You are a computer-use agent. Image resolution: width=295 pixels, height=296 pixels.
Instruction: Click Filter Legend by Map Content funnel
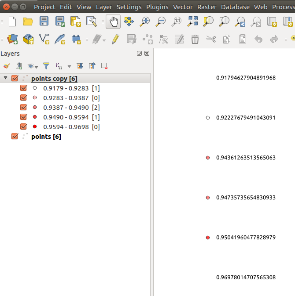(x=46, y=66)
